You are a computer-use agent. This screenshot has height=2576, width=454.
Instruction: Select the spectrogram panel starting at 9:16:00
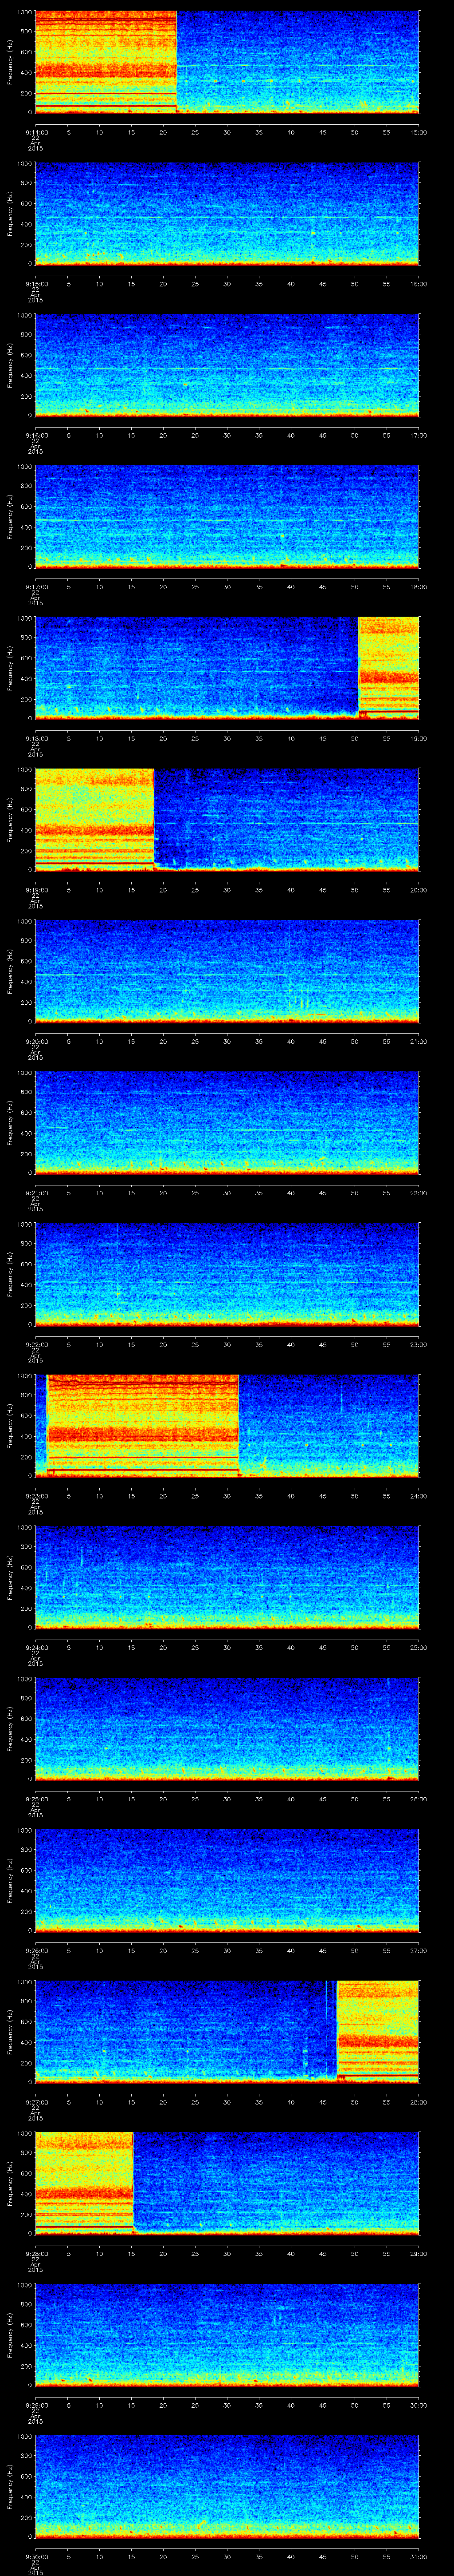pos(227,365)
